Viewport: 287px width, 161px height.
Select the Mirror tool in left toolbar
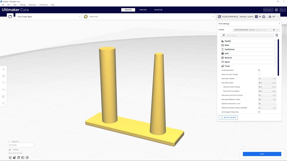[x=3, y=89]
